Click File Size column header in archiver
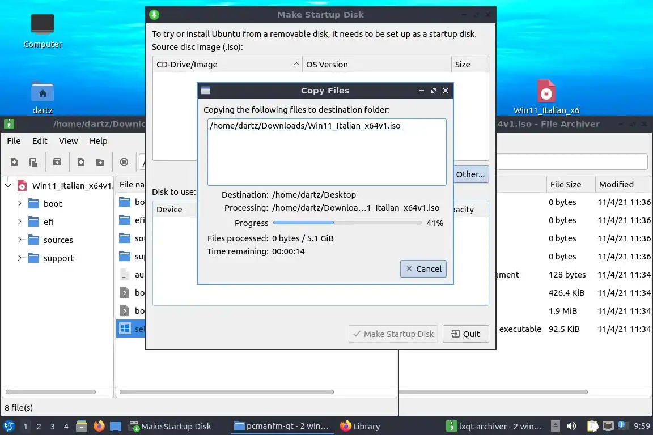Viewport: 653px width, 435px height. [x=571, y=185]
